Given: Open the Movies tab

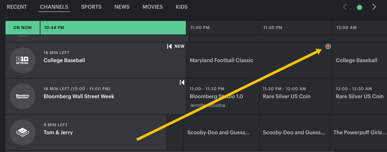Looking at the screenshot, I should (153, 7).
